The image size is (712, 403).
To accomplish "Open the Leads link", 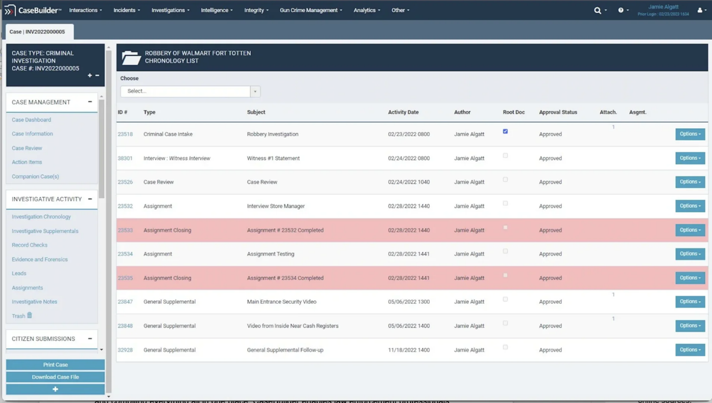I will pyautogui.click(x=19, y=274).
